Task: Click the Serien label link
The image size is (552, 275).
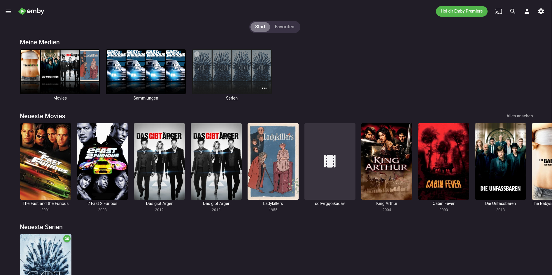Action: click(x=232, y=98)
